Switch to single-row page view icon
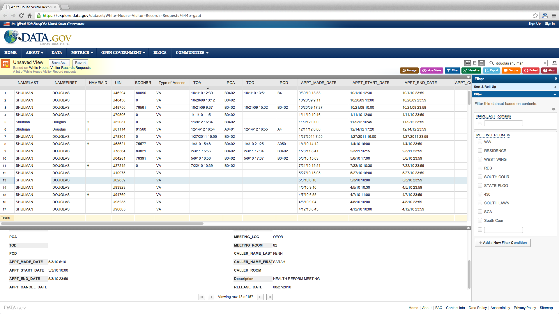Screen dimensions: 559x314 [482, 63]
